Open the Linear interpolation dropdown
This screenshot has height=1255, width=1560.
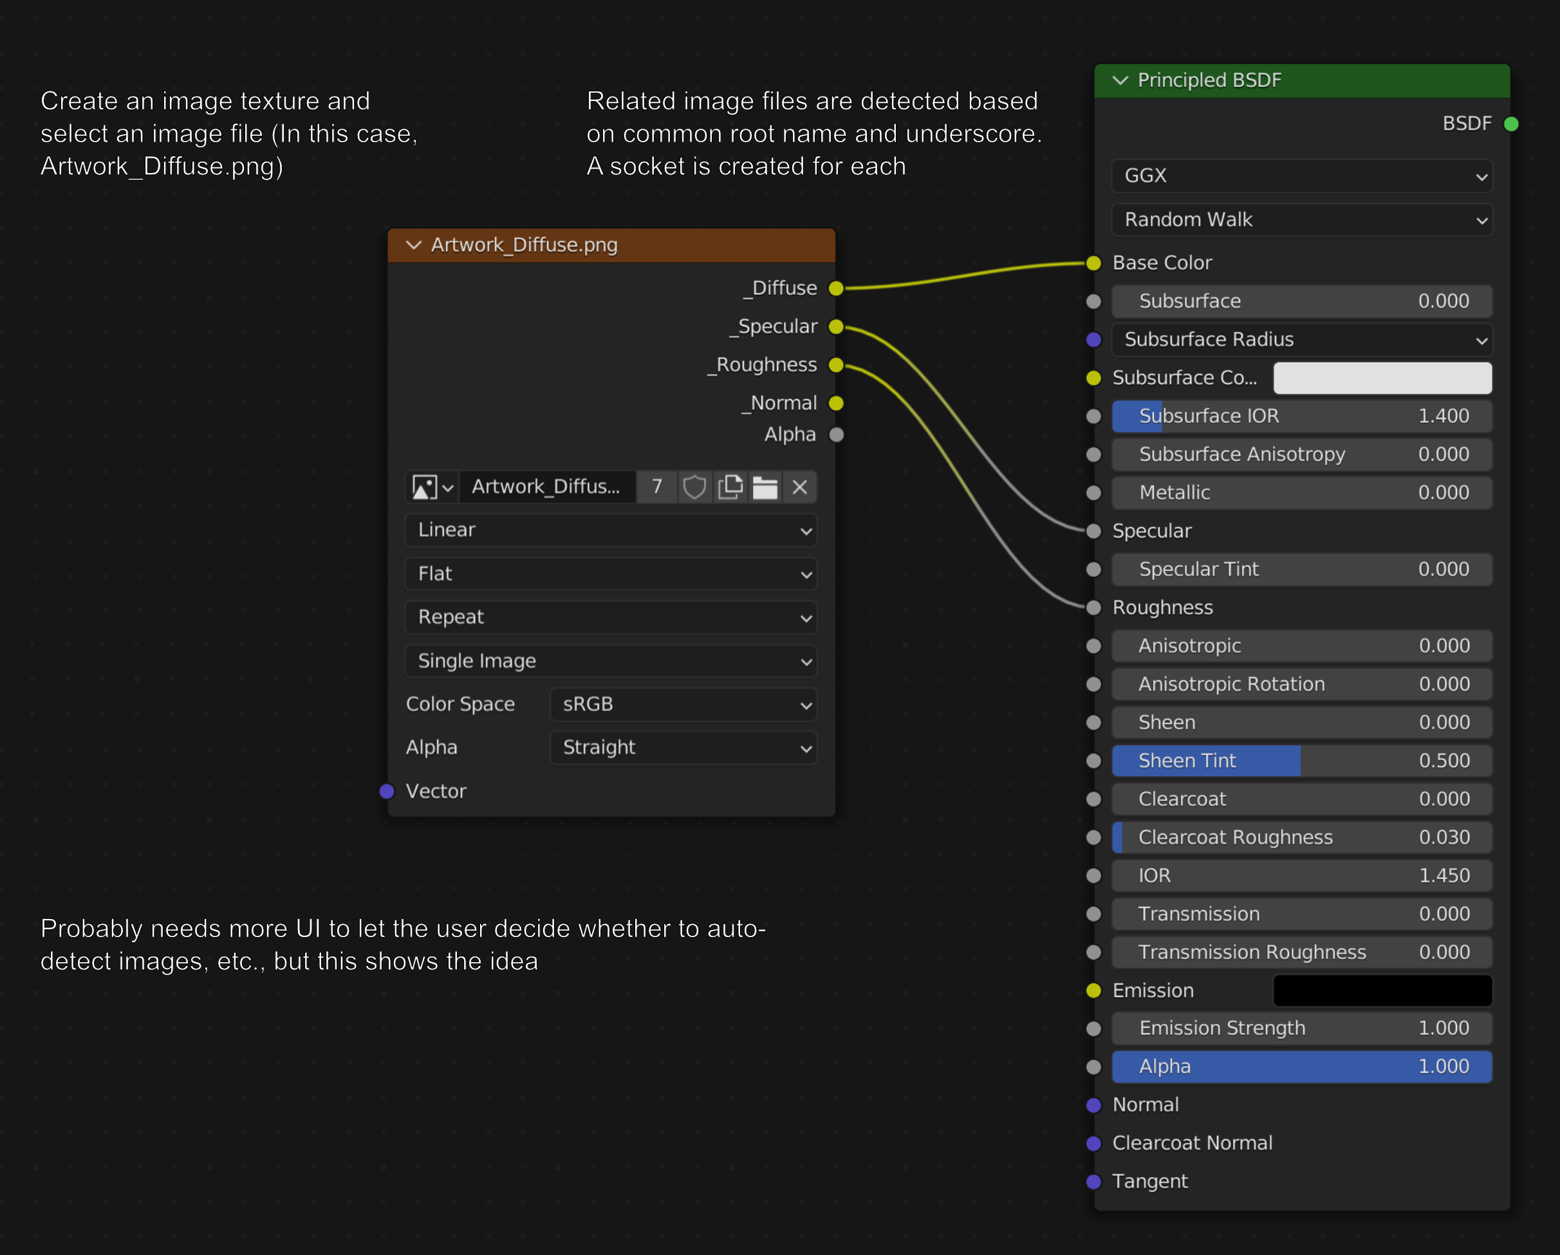tap(611, 530)
